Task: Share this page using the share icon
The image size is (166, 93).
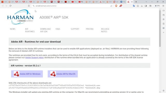Action: click(x=111, y=6)
